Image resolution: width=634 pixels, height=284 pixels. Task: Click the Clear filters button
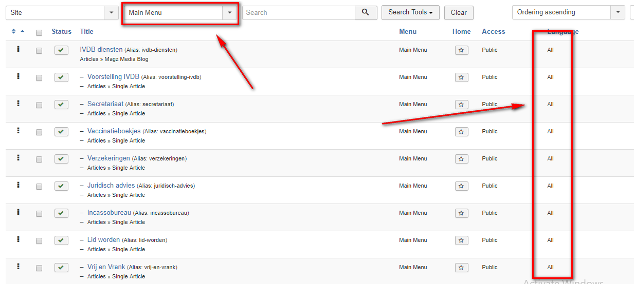point(459,13)
